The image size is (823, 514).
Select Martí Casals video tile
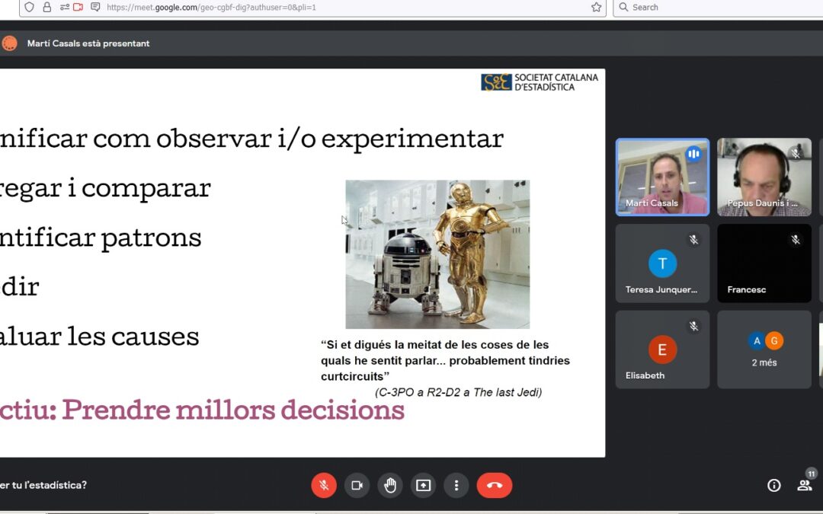[662, 177]
